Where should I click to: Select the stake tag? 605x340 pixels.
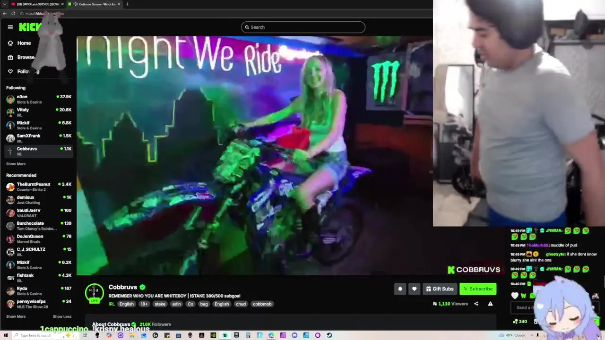[x=160, y=304]
